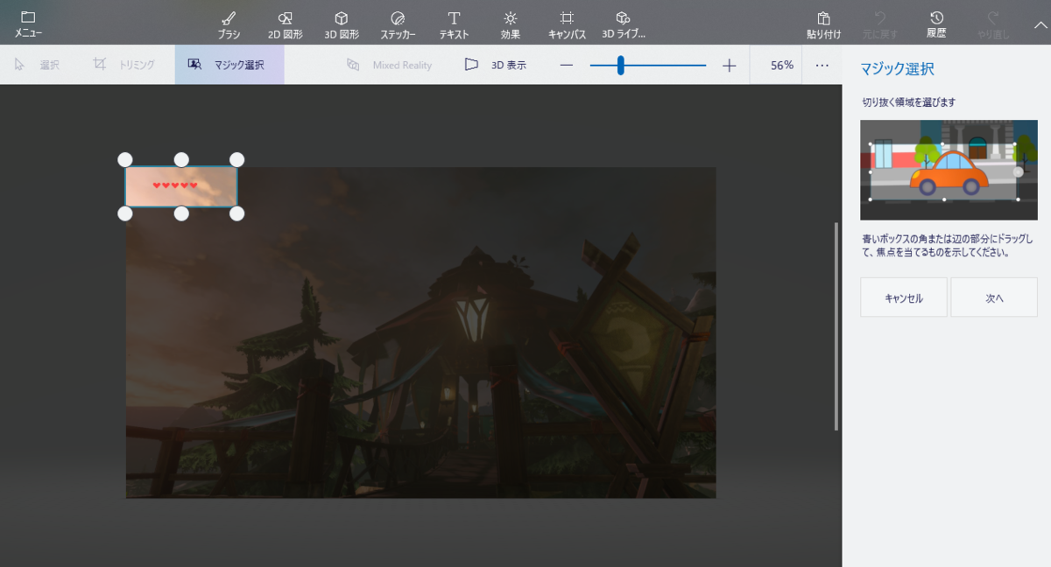The image size is (1051, 567).
Task: Open the 効果 effects panel
Action: (x=511, y=24)
